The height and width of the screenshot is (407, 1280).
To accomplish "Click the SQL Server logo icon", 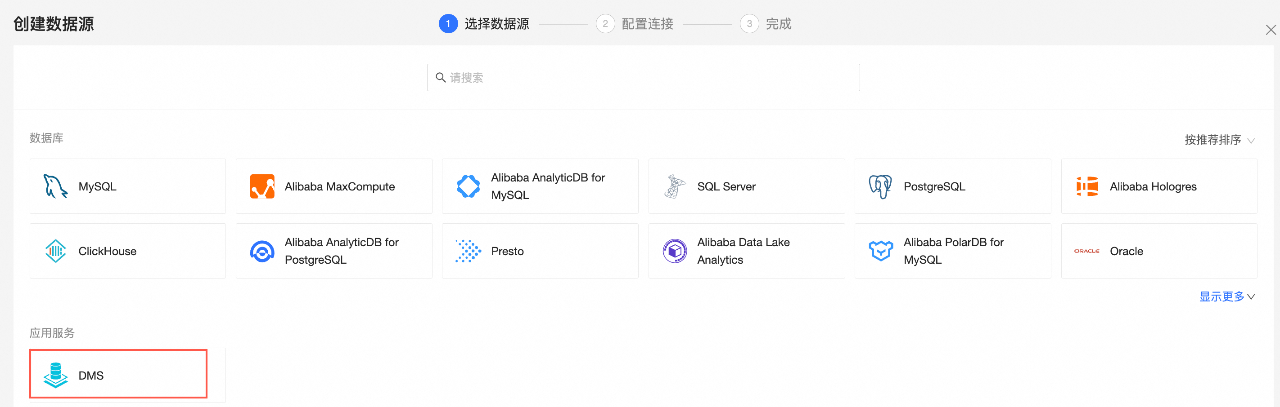I will pos(674,186).
